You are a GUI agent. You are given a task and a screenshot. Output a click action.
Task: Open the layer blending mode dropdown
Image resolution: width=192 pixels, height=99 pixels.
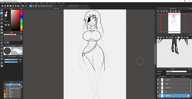[178, 74]
